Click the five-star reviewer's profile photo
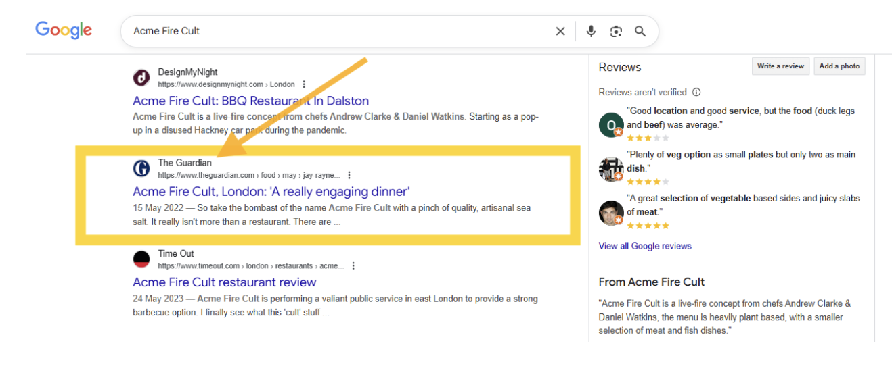Viewport: 892px width, 381px height. pyautogui.click(x=610, y=213)
